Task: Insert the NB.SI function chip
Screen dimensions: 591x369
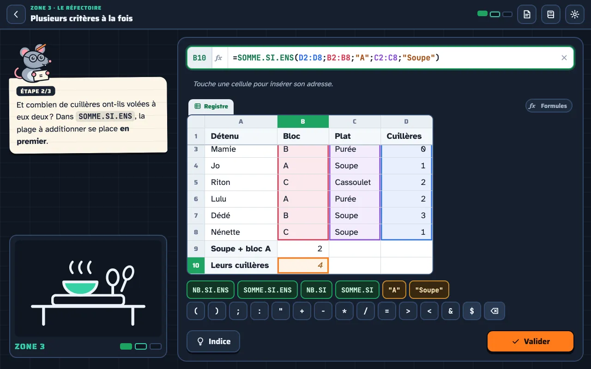Action: [x=316, y=290]
